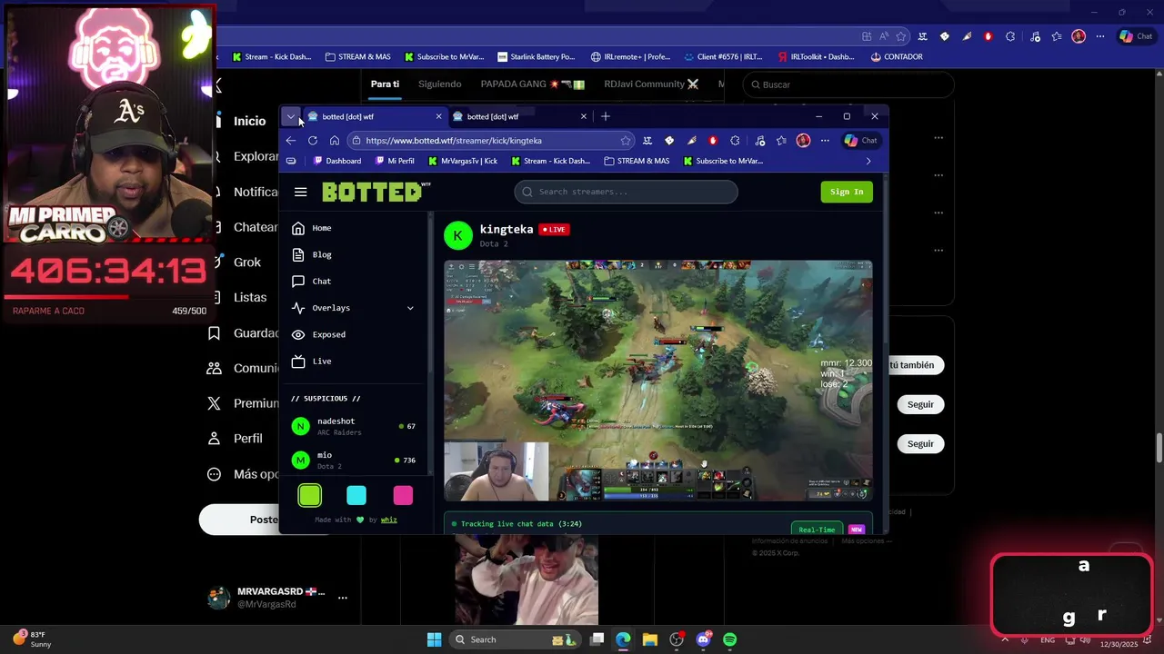This screenshot has height=654, width=1164.
Task: Select the mio suspicious streamer row
Action: (353, 460)
